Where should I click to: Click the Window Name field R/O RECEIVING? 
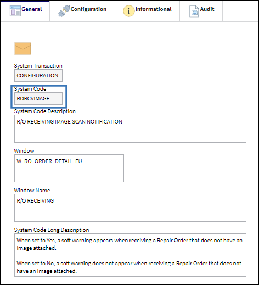pyautogui.click(x=130, y=208)
